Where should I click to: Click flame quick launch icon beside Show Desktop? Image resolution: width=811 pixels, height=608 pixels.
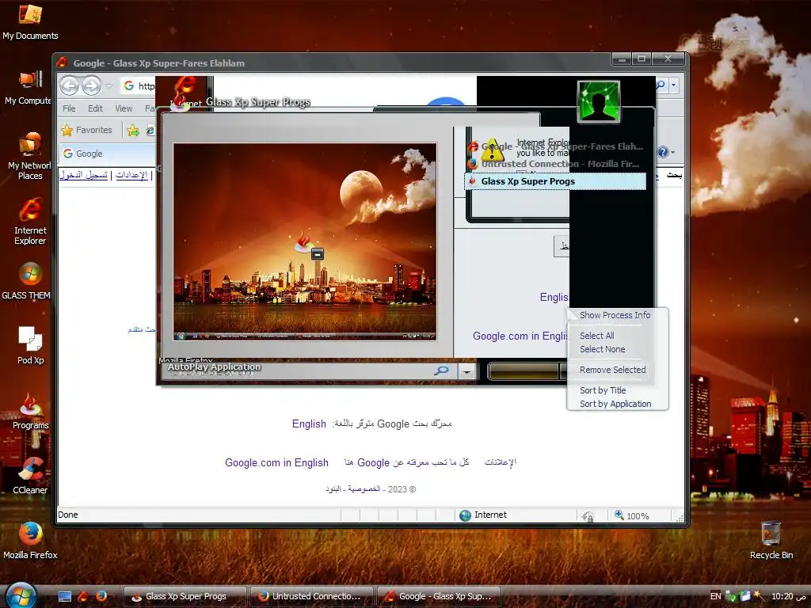(82, 595)
